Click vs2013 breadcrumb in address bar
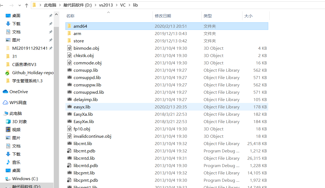325x188 pixels. tap(106, 5)
